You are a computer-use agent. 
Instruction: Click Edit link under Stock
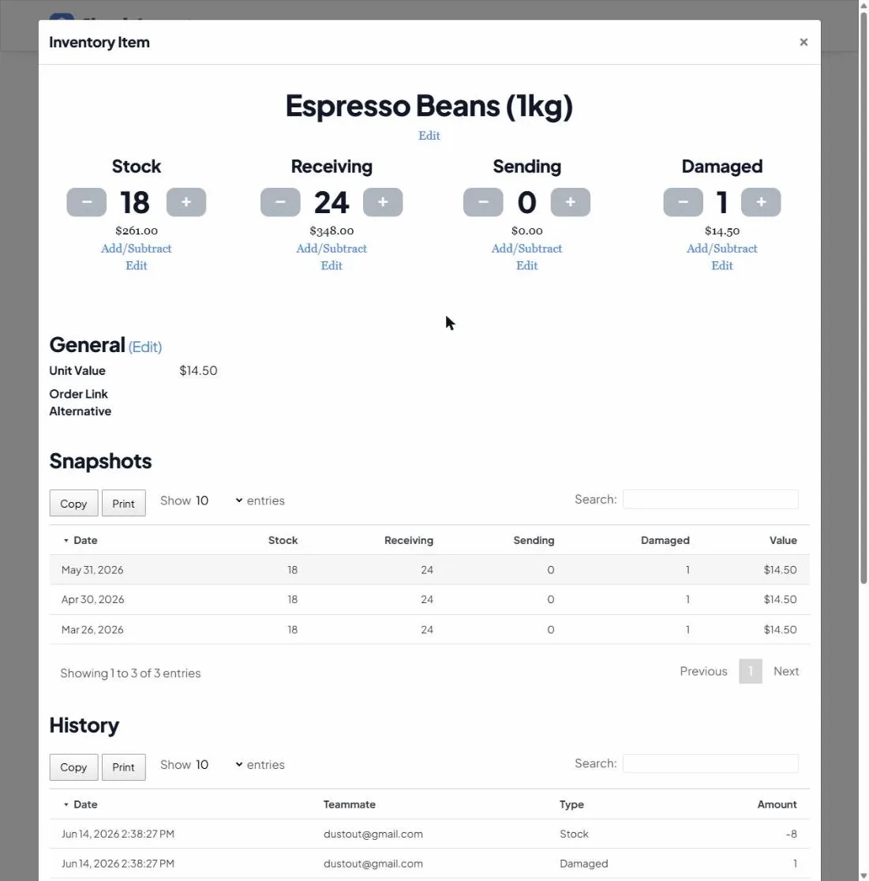coord(137,266)
